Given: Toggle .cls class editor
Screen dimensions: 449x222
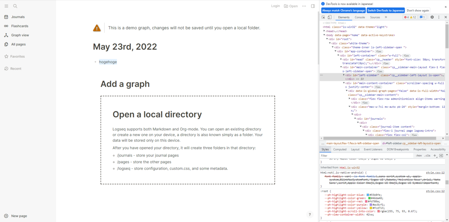Looking at the screenshot, I should click(x=428, y=155).
